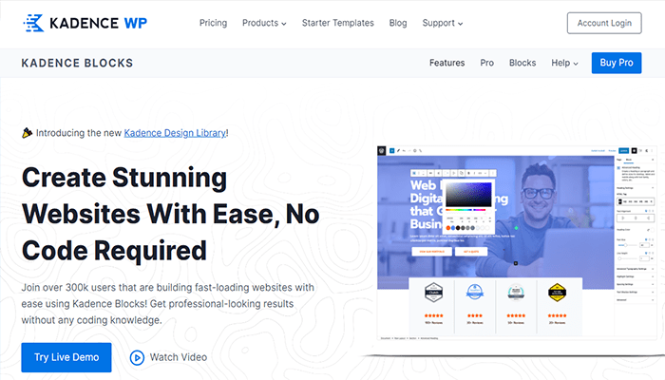Click the Kadence WP logo icon

tap(36, 23)
